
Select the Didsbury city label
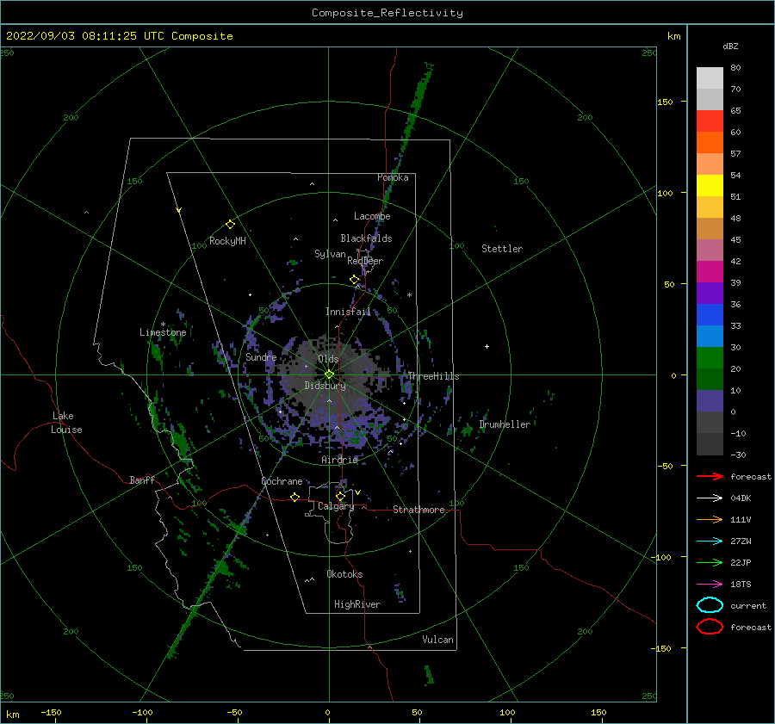click(325, 386)
